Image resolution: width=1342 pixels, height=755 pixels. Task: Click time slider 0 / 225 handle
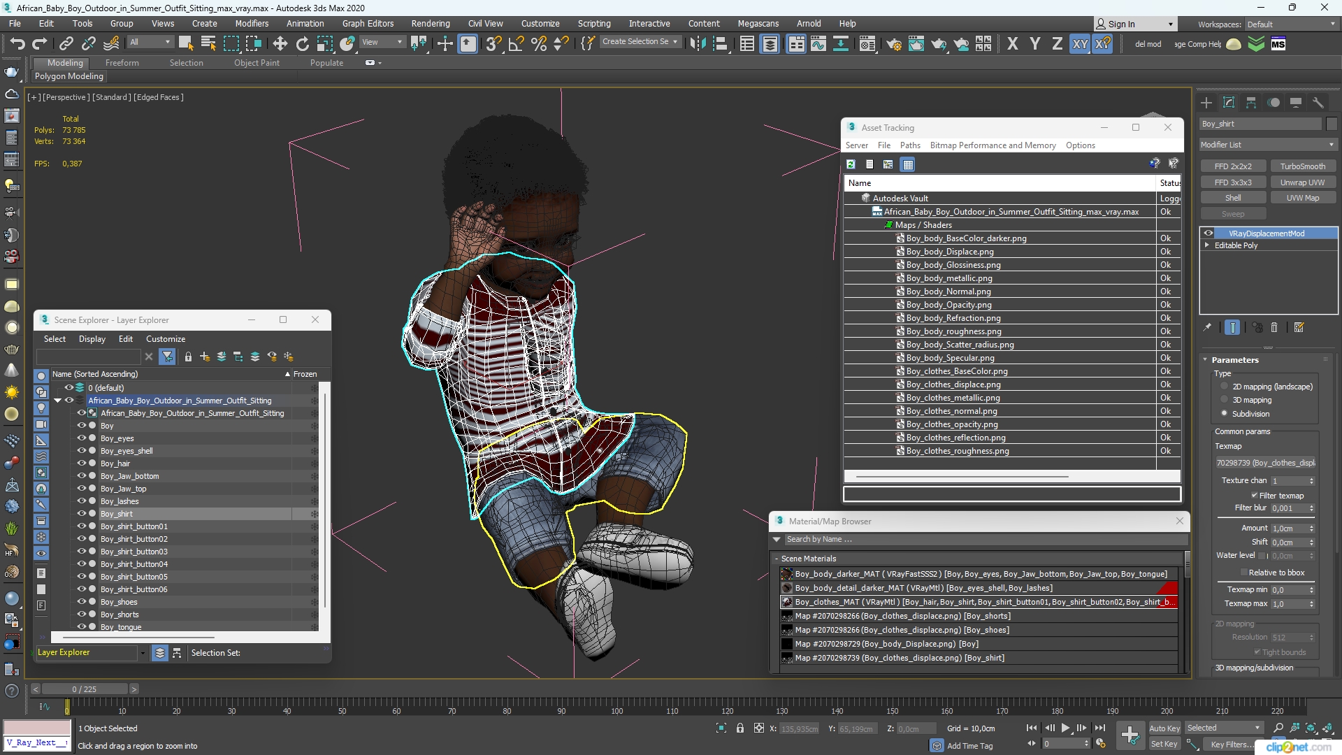point(84,689)
